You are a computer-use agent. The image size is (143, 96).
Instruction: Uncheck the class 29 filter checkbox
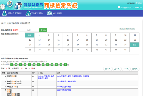43,65
